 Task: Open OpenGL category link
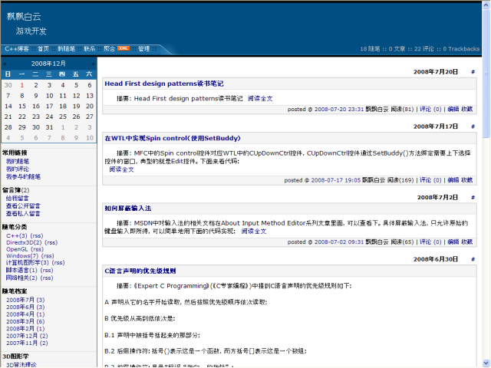pos(17,249)
